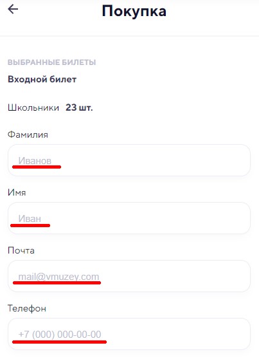Image resolution: width=259 pixels, height=361 pixels.
Task: Activate the Телефон phone number field
Action: 129,334
